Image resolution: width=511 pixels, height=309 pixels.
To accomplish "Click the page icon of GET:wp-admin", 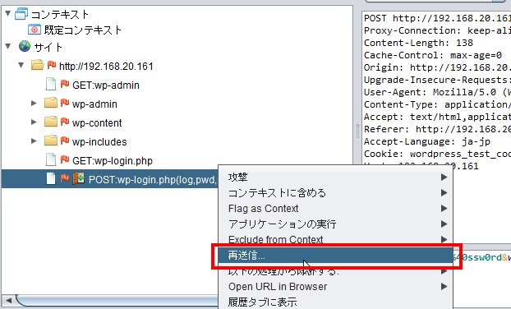I will (50, 84).
